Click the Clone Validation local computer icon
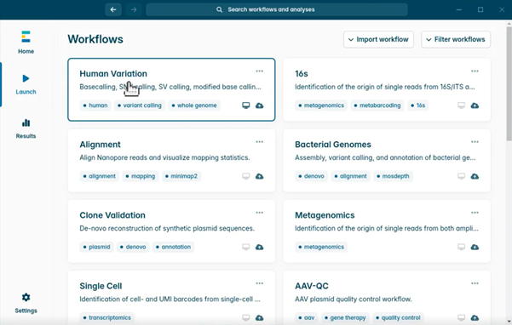This screenshot has height=325, width=512. (x=246, y=247)
